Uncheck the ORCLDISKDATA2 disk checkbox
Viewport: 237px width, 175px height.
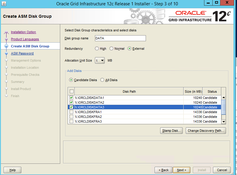[71, 102]
